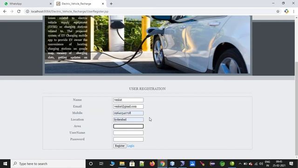Screen dimensions: 298x168
Task: Click the page vertical scrollbar
Action: [296, 88]
